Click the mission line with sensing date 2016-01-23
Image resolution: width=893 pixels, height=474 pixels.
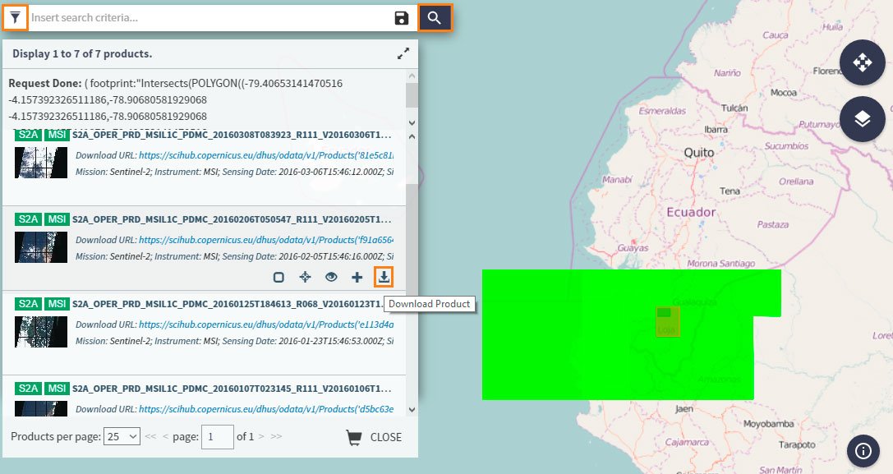click(x=235, y=341)
